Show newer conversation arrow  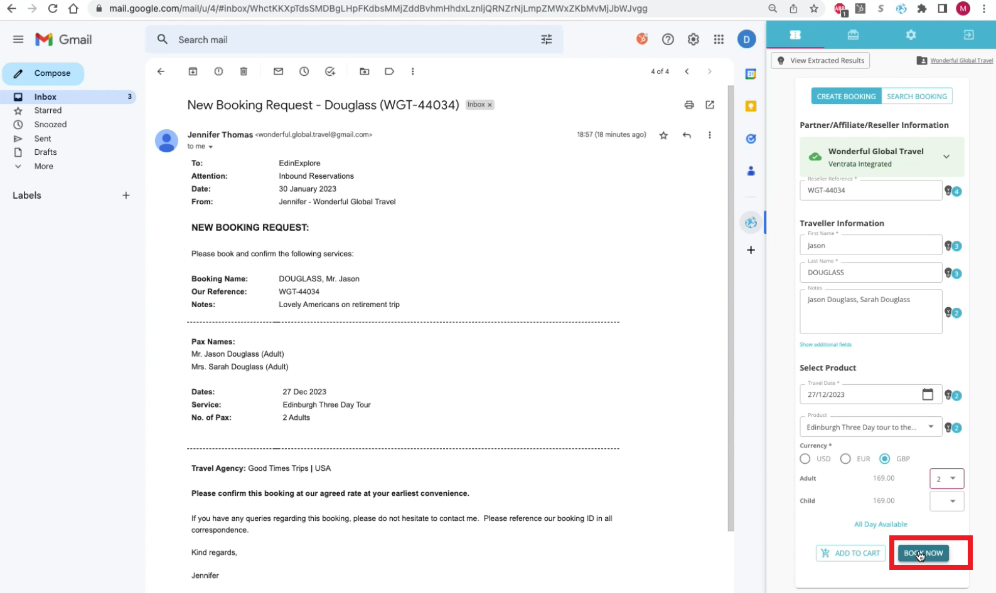pos(687,71)
